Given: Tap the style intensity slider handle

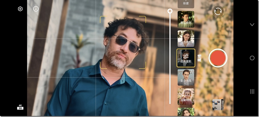Looking at the screenshot, I should (170, 11).
